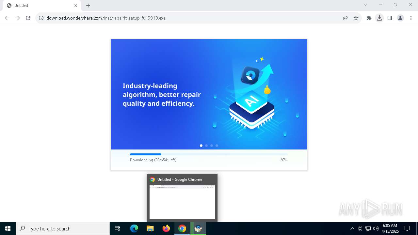Go forward to next page
Viewport: 418px width, 235px height.
click(18, 18)
